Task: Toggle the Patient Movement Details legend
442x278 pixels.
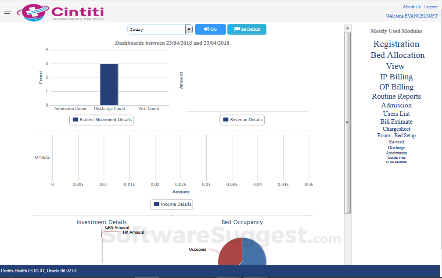Action: [101, 119]
